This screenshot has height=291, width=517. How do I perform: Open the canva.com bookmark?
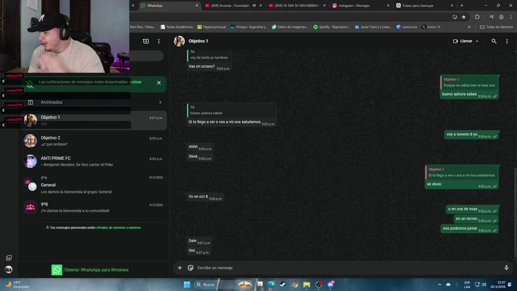click(407, 27)
